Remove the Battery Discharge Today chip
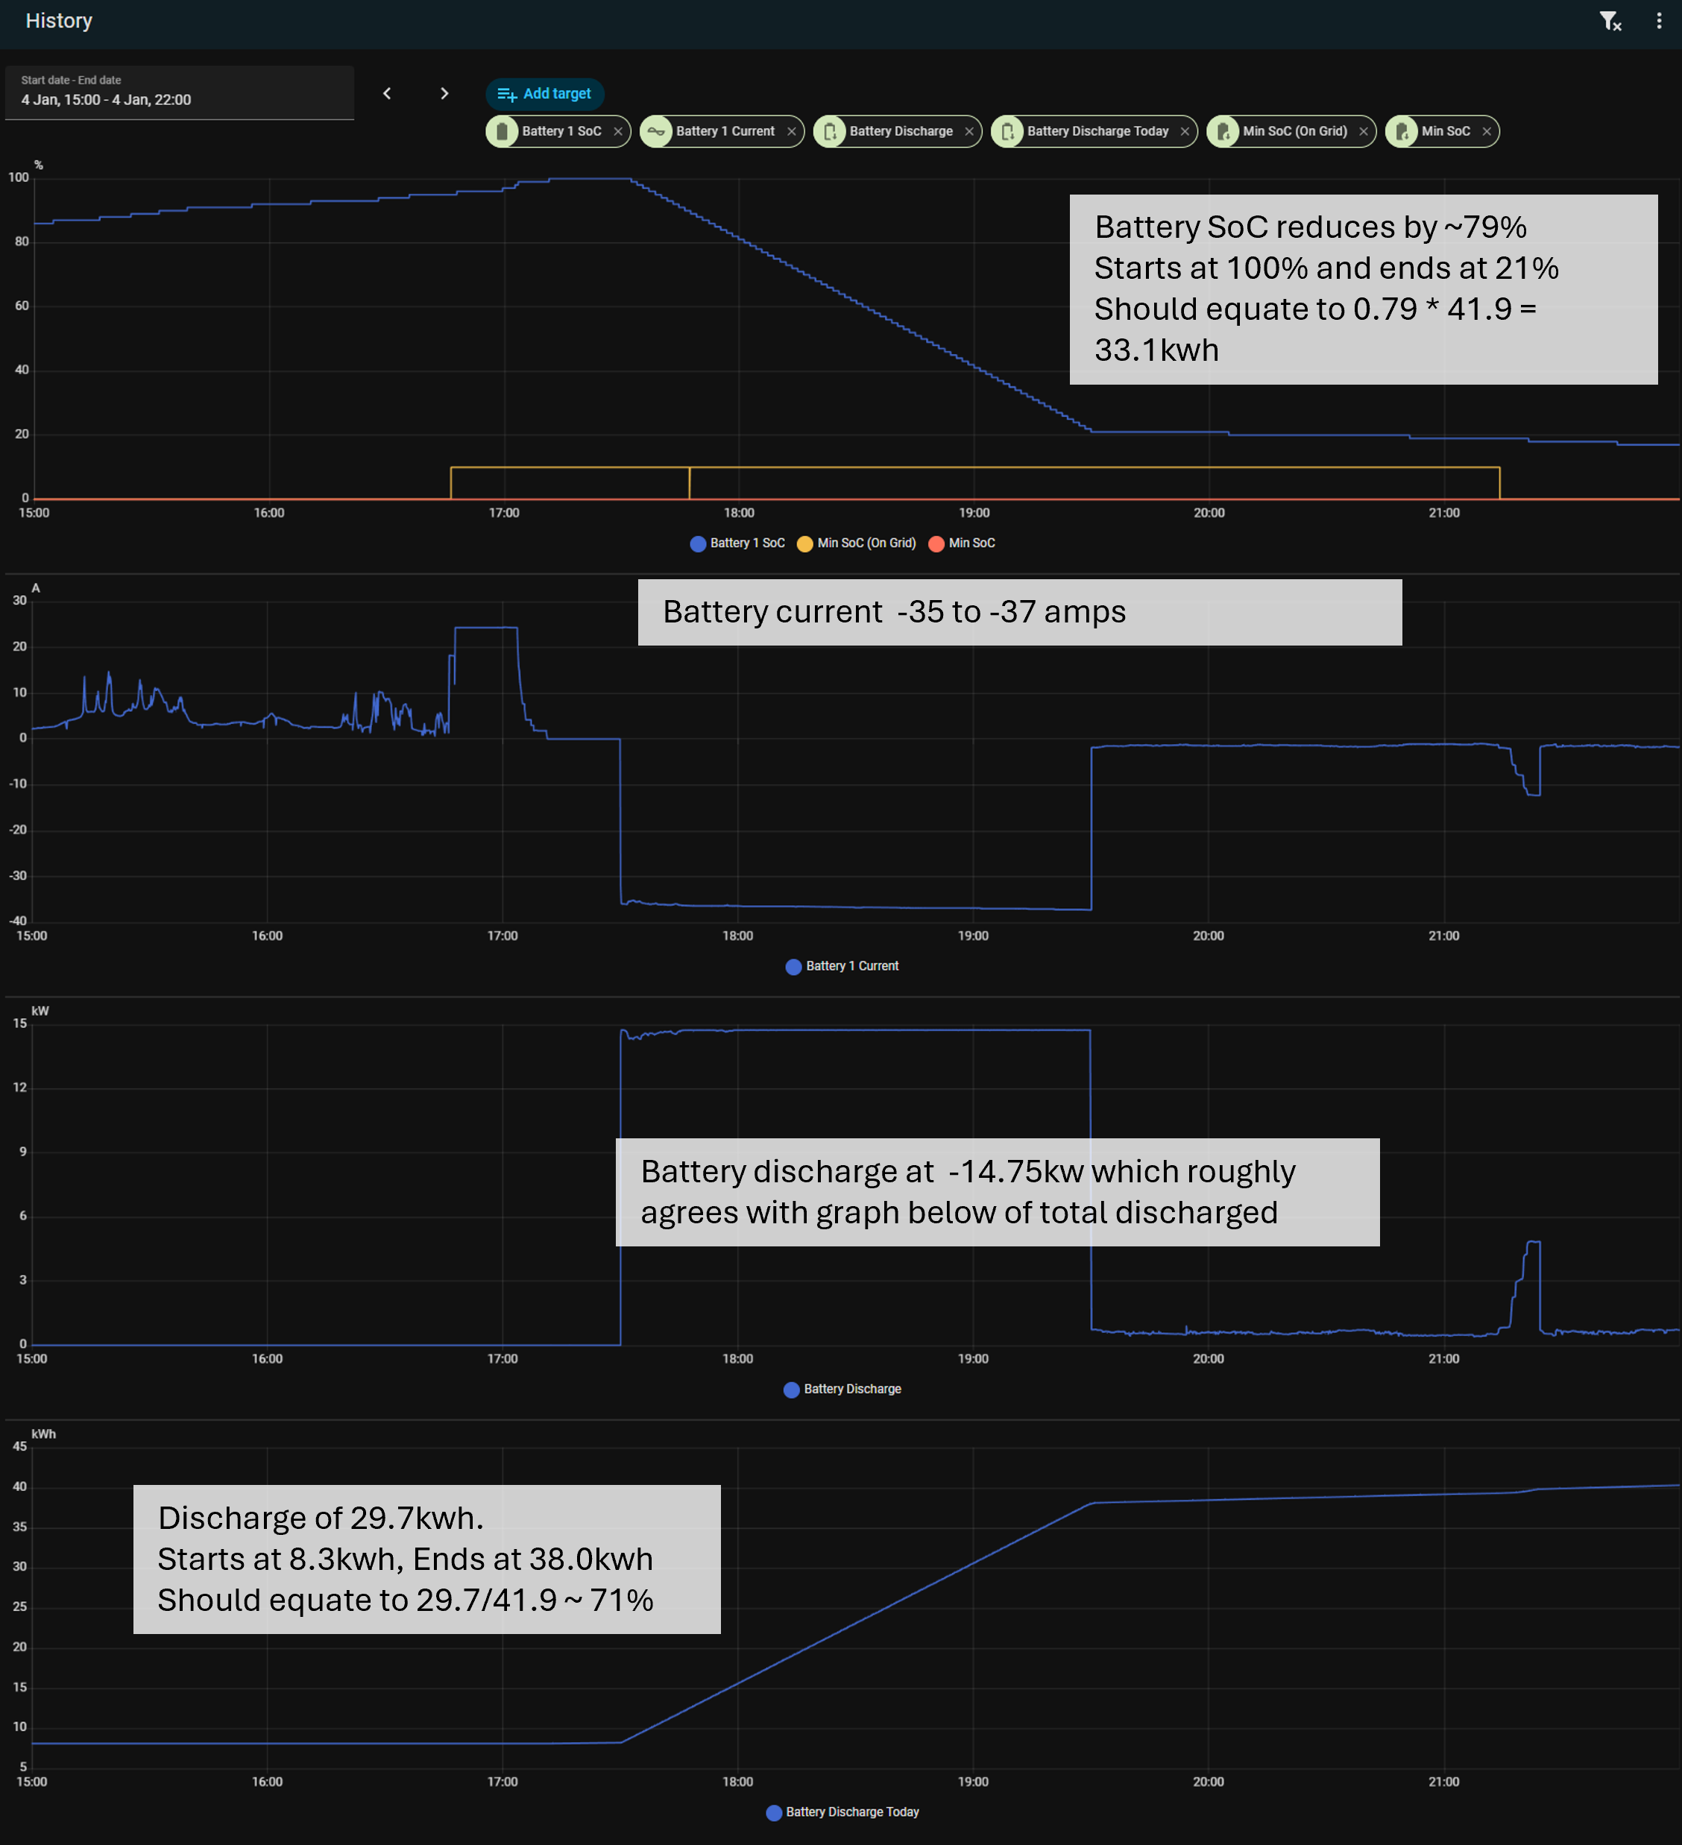The height and width of the screenshot is (1845, 1682). [x=1185, y=131]
